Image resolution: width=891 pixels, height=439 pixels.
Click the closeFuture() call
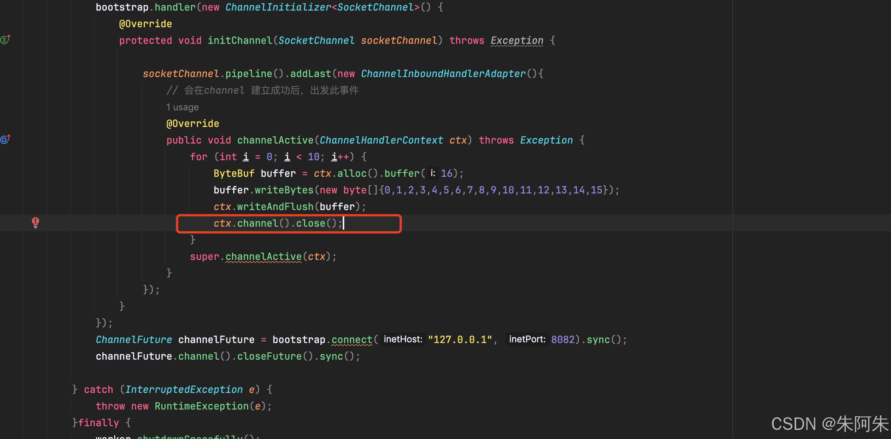point(275,356)
